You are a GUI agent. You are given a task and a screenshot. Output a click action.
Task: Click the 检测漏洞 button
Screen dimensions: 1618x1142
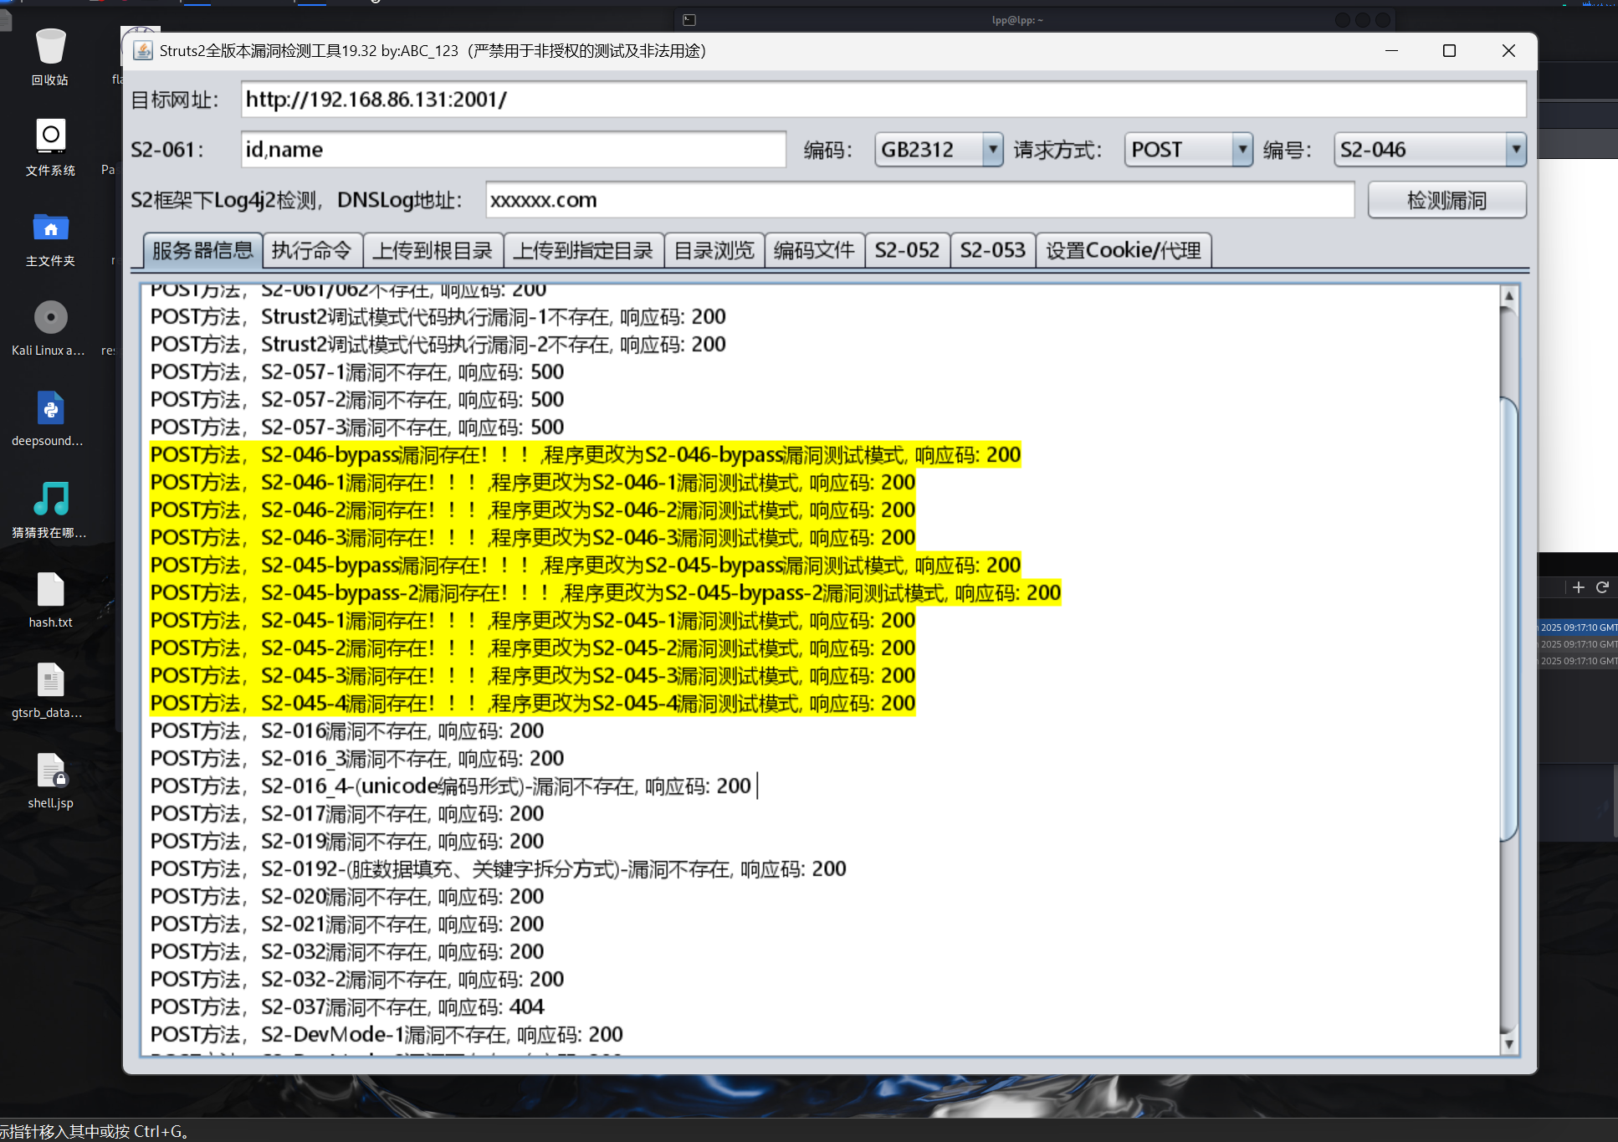[x=1446, y=201]
